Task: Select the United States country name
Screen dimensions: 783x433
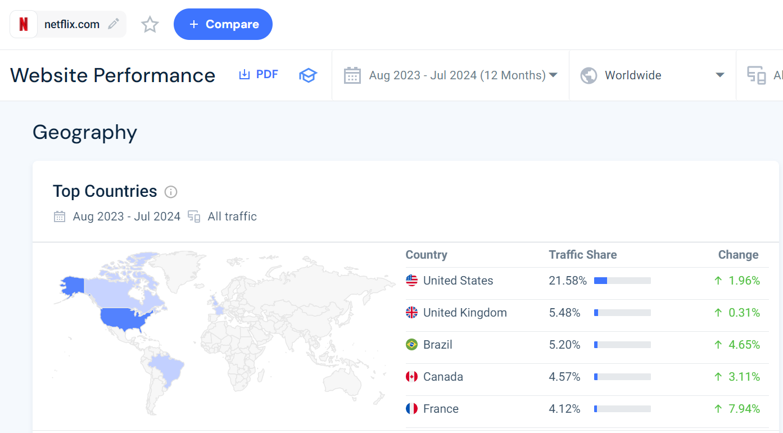Action: pyautogui.click(x=458, y=281)
